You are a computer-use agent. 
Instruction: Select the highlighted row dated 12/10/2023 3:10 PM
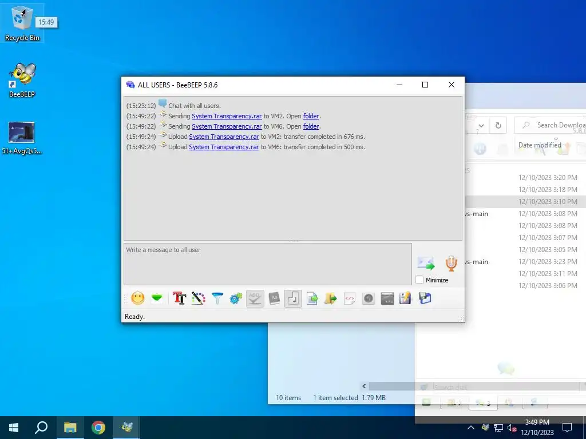point(525,202)
